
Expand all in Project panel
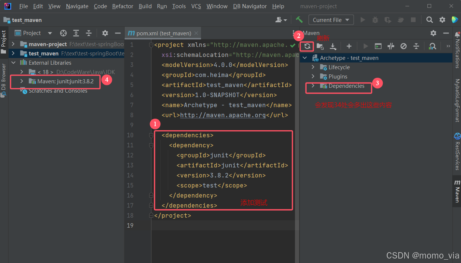click(x=76, y=33)
